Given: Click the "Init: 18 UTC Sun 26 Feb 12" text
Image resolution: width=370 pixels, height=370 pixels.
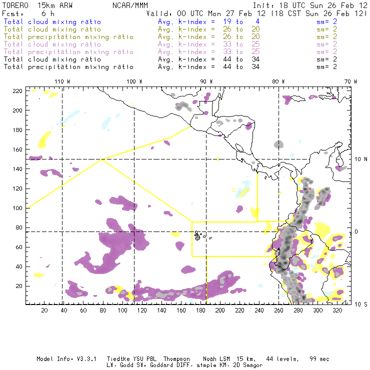Looking at the screenshot, I should coord(310,5).
